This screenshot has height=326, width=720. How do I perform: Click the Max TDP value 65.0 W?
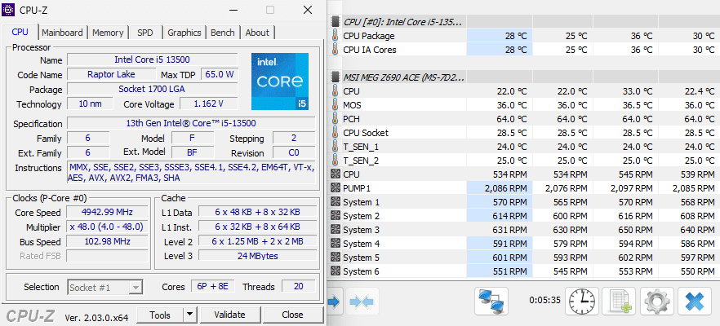click(220, 74)
